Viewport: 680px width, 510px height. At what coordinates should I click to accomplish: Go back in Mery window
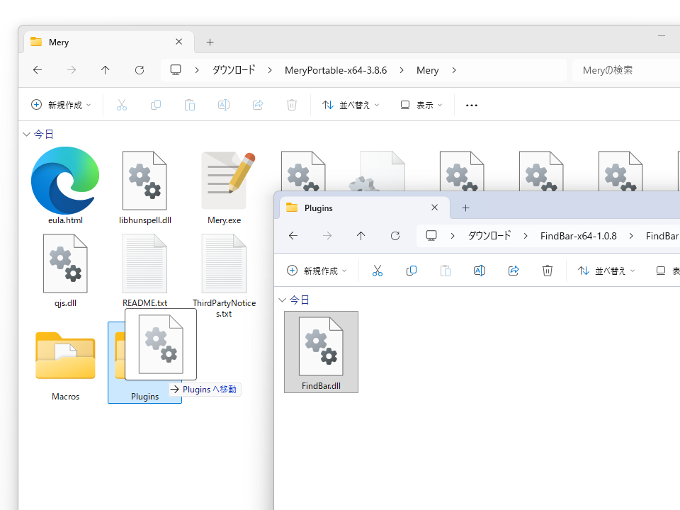click(38, 70)
